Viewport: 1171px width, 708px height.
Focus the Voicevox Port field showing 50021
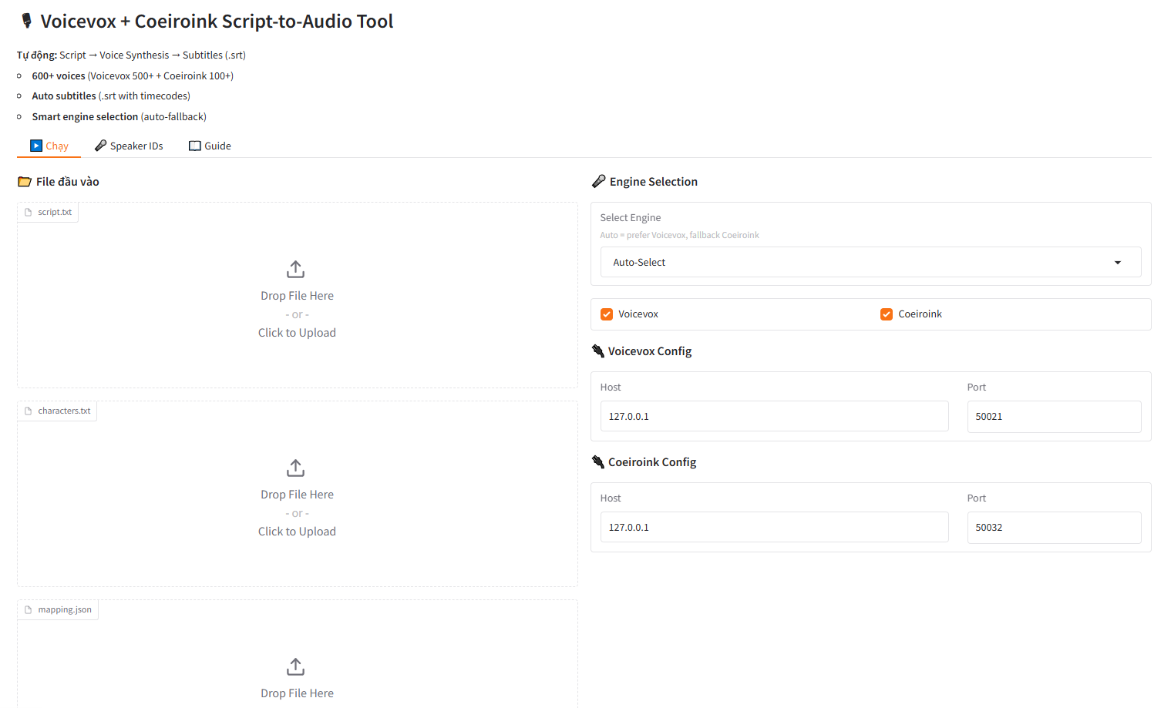pos(1054,416)
